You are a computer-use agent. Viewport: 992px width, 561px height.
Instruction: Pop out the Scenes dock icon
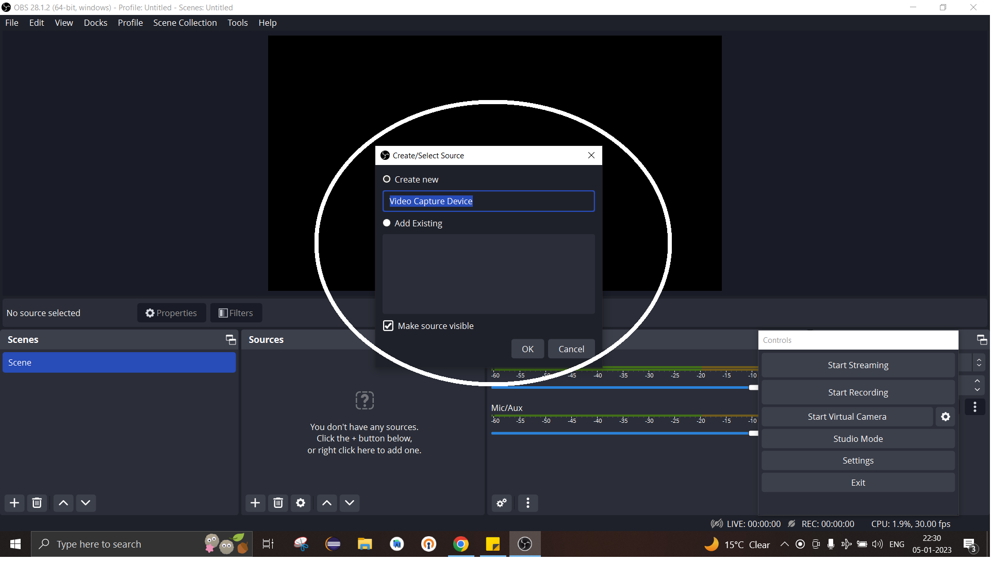point(231,340)
